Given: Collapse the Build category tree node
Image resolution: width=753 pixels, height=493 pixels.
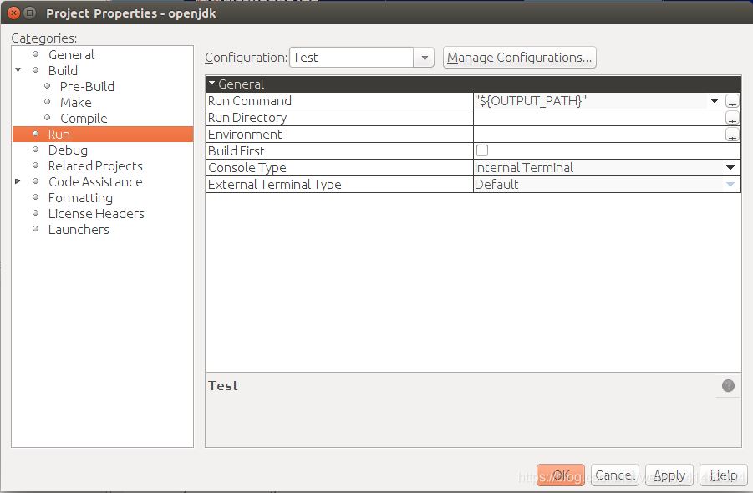Looking at the screenshot, I should 18,70.
